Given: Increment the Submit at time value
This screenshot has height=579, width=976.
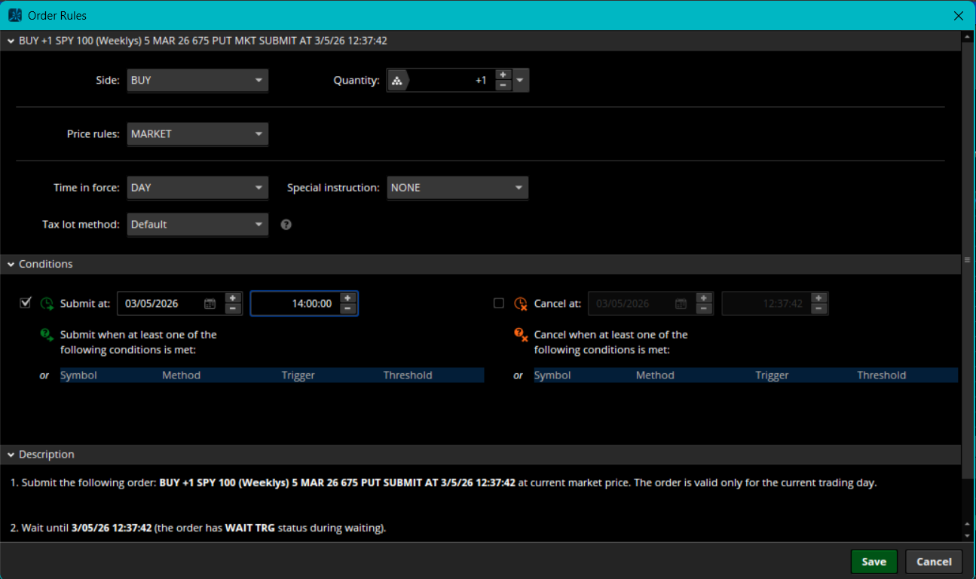Looking at the screenshot, I should [347, 298].
